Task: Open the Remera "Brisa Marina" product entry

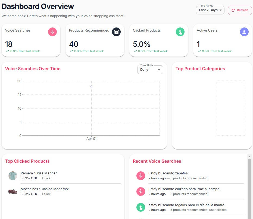Action: [39, 173]
